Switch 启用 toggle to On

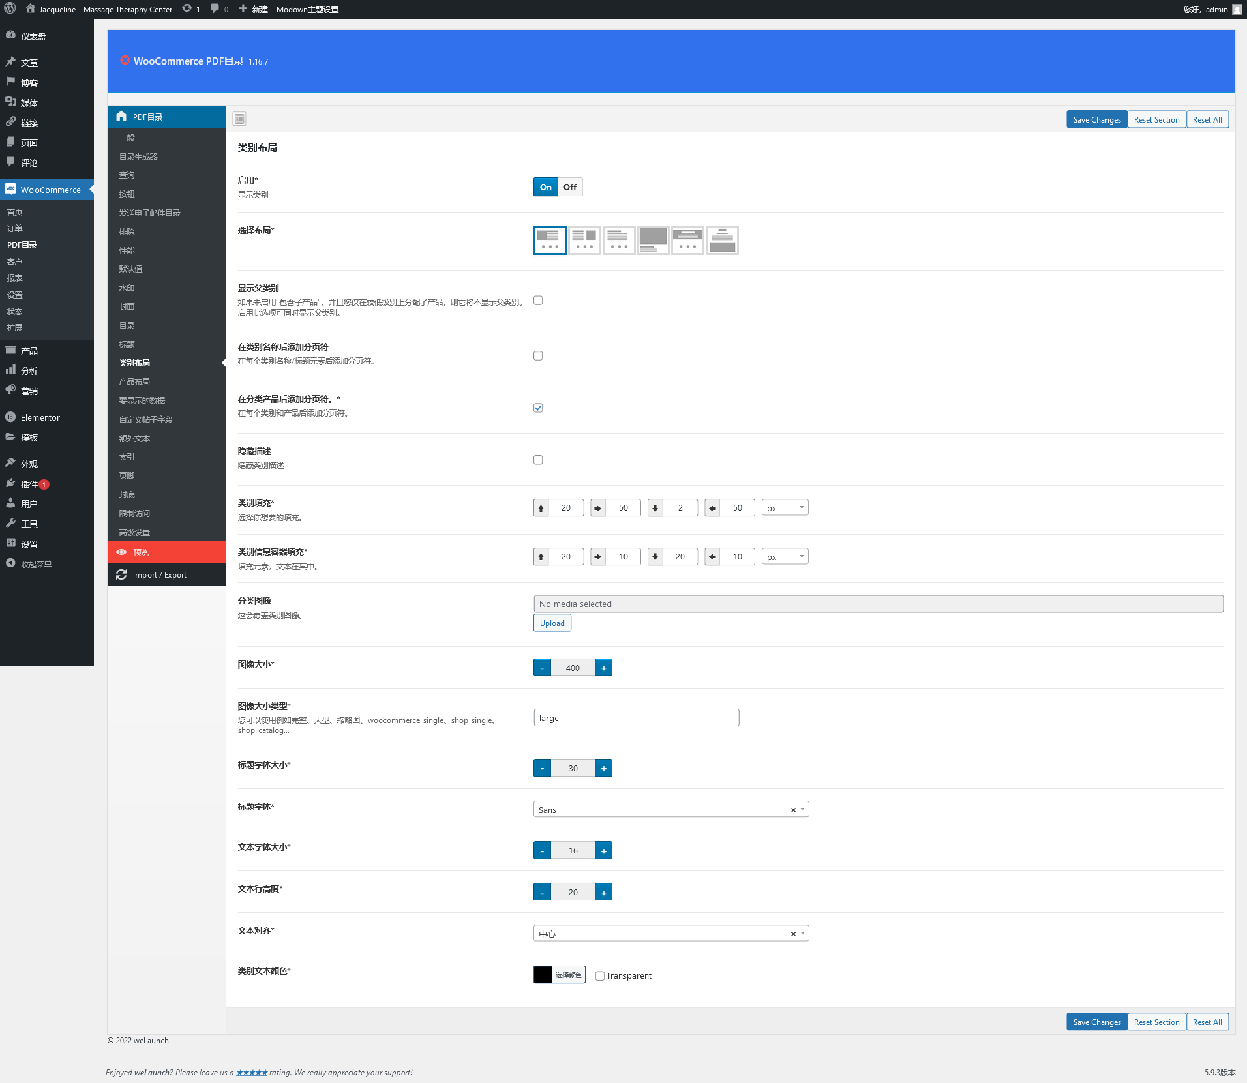[x=546, y=187]
